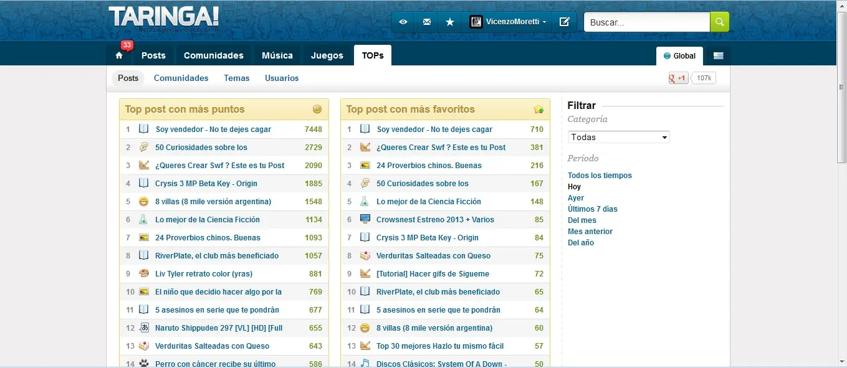
Task: Open the home icon with 33 notifications
Action: coord(119,55)
